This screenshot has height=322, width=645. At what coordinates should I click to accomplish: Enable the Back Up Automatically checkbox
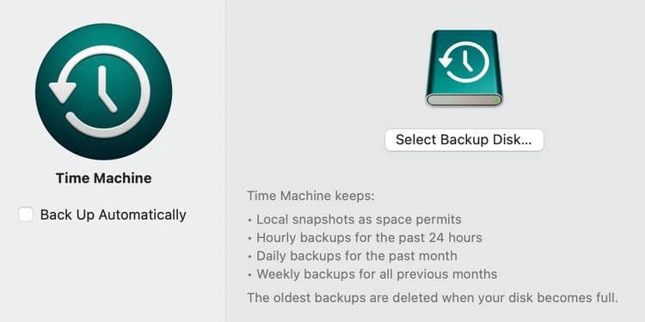point(26,215)
